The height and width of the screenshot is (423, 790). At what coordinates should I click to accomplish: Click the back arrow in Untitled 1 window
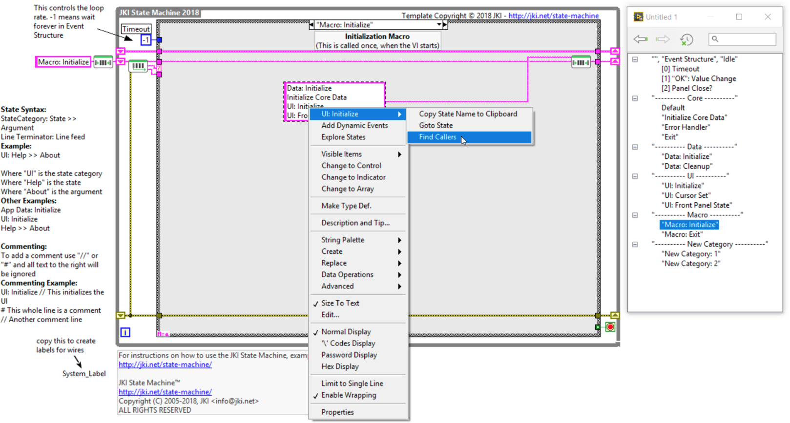pos(640,39)
